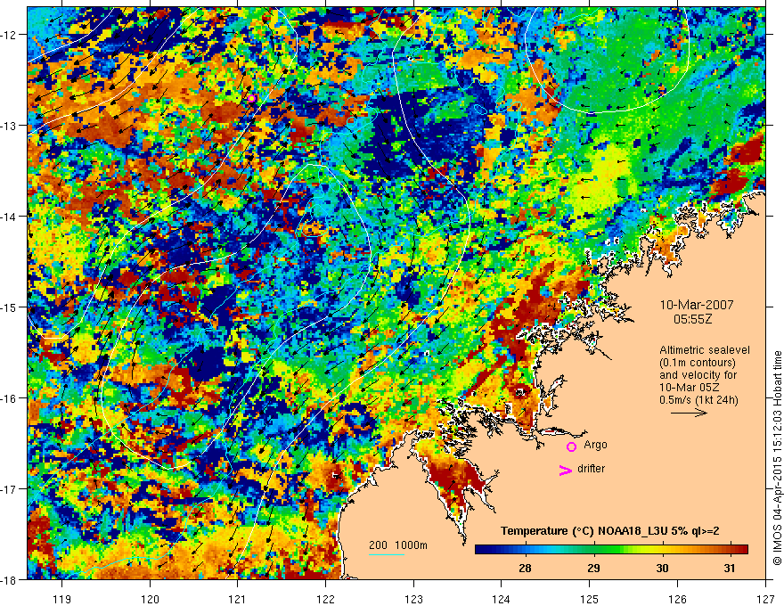Click the color bar tick label 29
The width and height of the screenshot is (784, 606).
pos(593,568)
